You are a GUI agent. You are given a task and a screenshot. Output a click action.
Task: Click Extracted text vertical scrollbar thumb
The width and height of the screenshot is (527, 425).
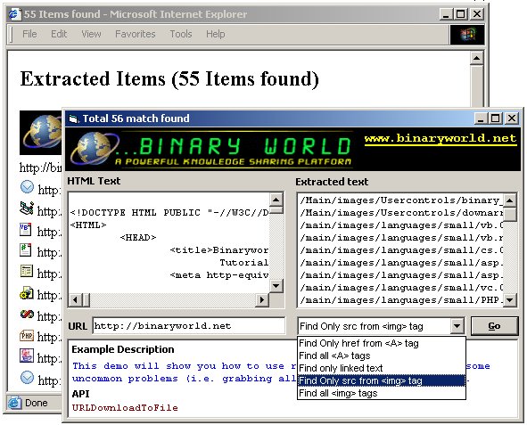(510, 215)
